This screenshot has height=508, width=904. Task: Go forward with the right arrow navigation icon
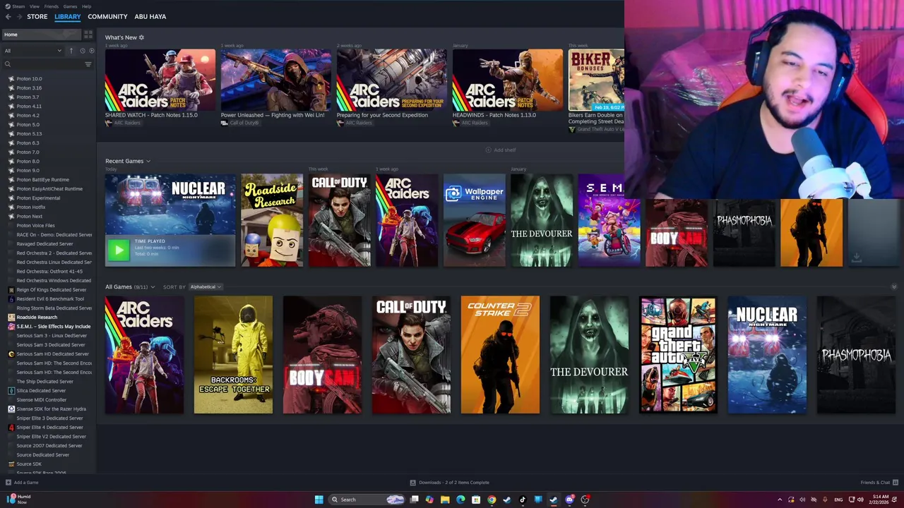click(18, 16)
